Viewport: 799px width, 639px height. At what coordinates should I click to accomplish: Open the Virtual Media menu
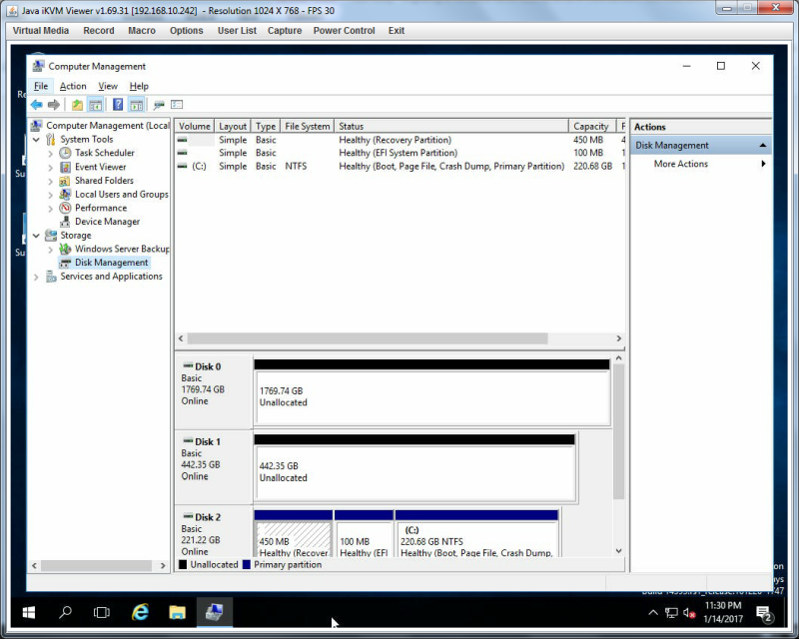point(41,31)
